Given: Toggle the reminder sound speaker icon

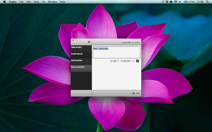Looking at the screenshot, I should tap(134, 93).
